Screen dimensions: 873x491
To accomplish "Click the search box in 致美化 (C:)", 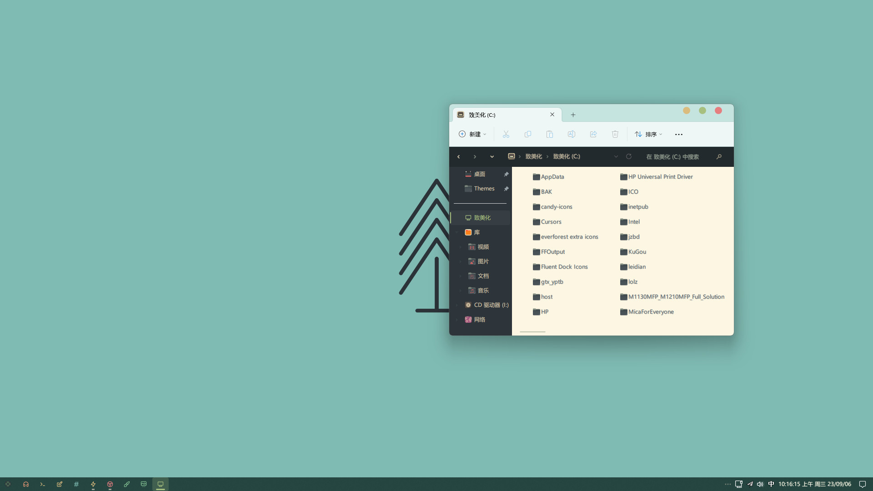I will coord(673,156).
